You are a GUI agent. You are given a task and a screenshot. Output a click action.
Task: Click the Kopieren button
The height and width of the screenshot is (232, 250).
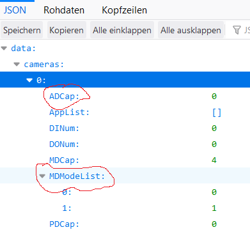(66, 30)
